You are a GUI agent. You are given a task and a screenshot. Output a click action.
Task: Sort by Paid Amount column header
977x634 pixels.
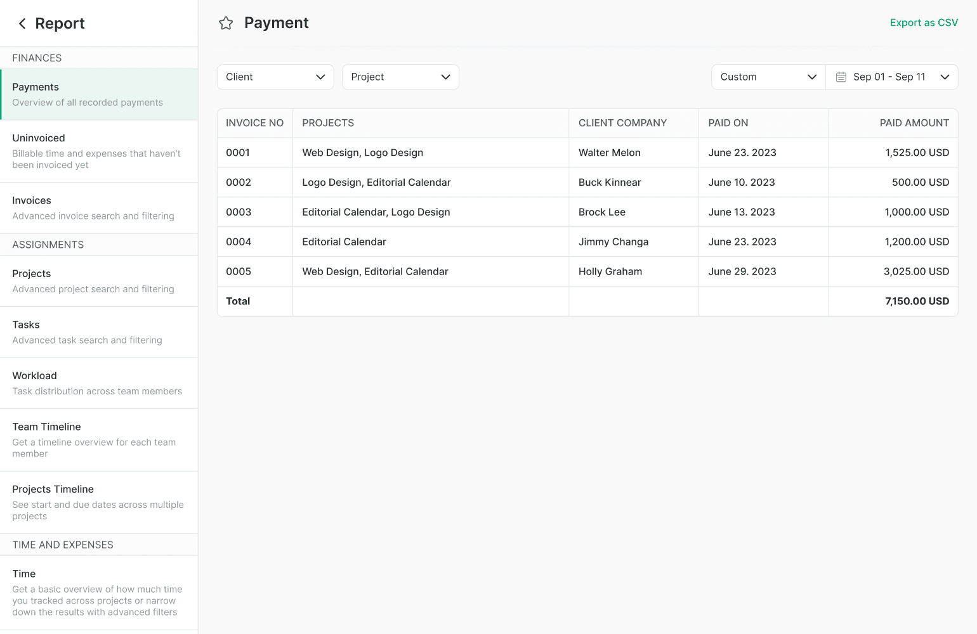(x=914, y=123)
